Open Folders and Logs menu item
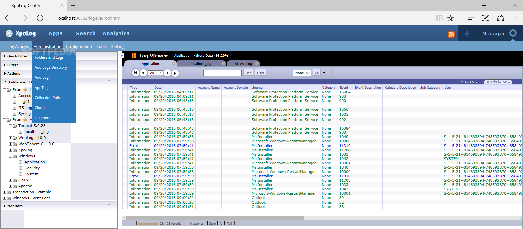This screenshot has width=523, height=229. [49, 57]
